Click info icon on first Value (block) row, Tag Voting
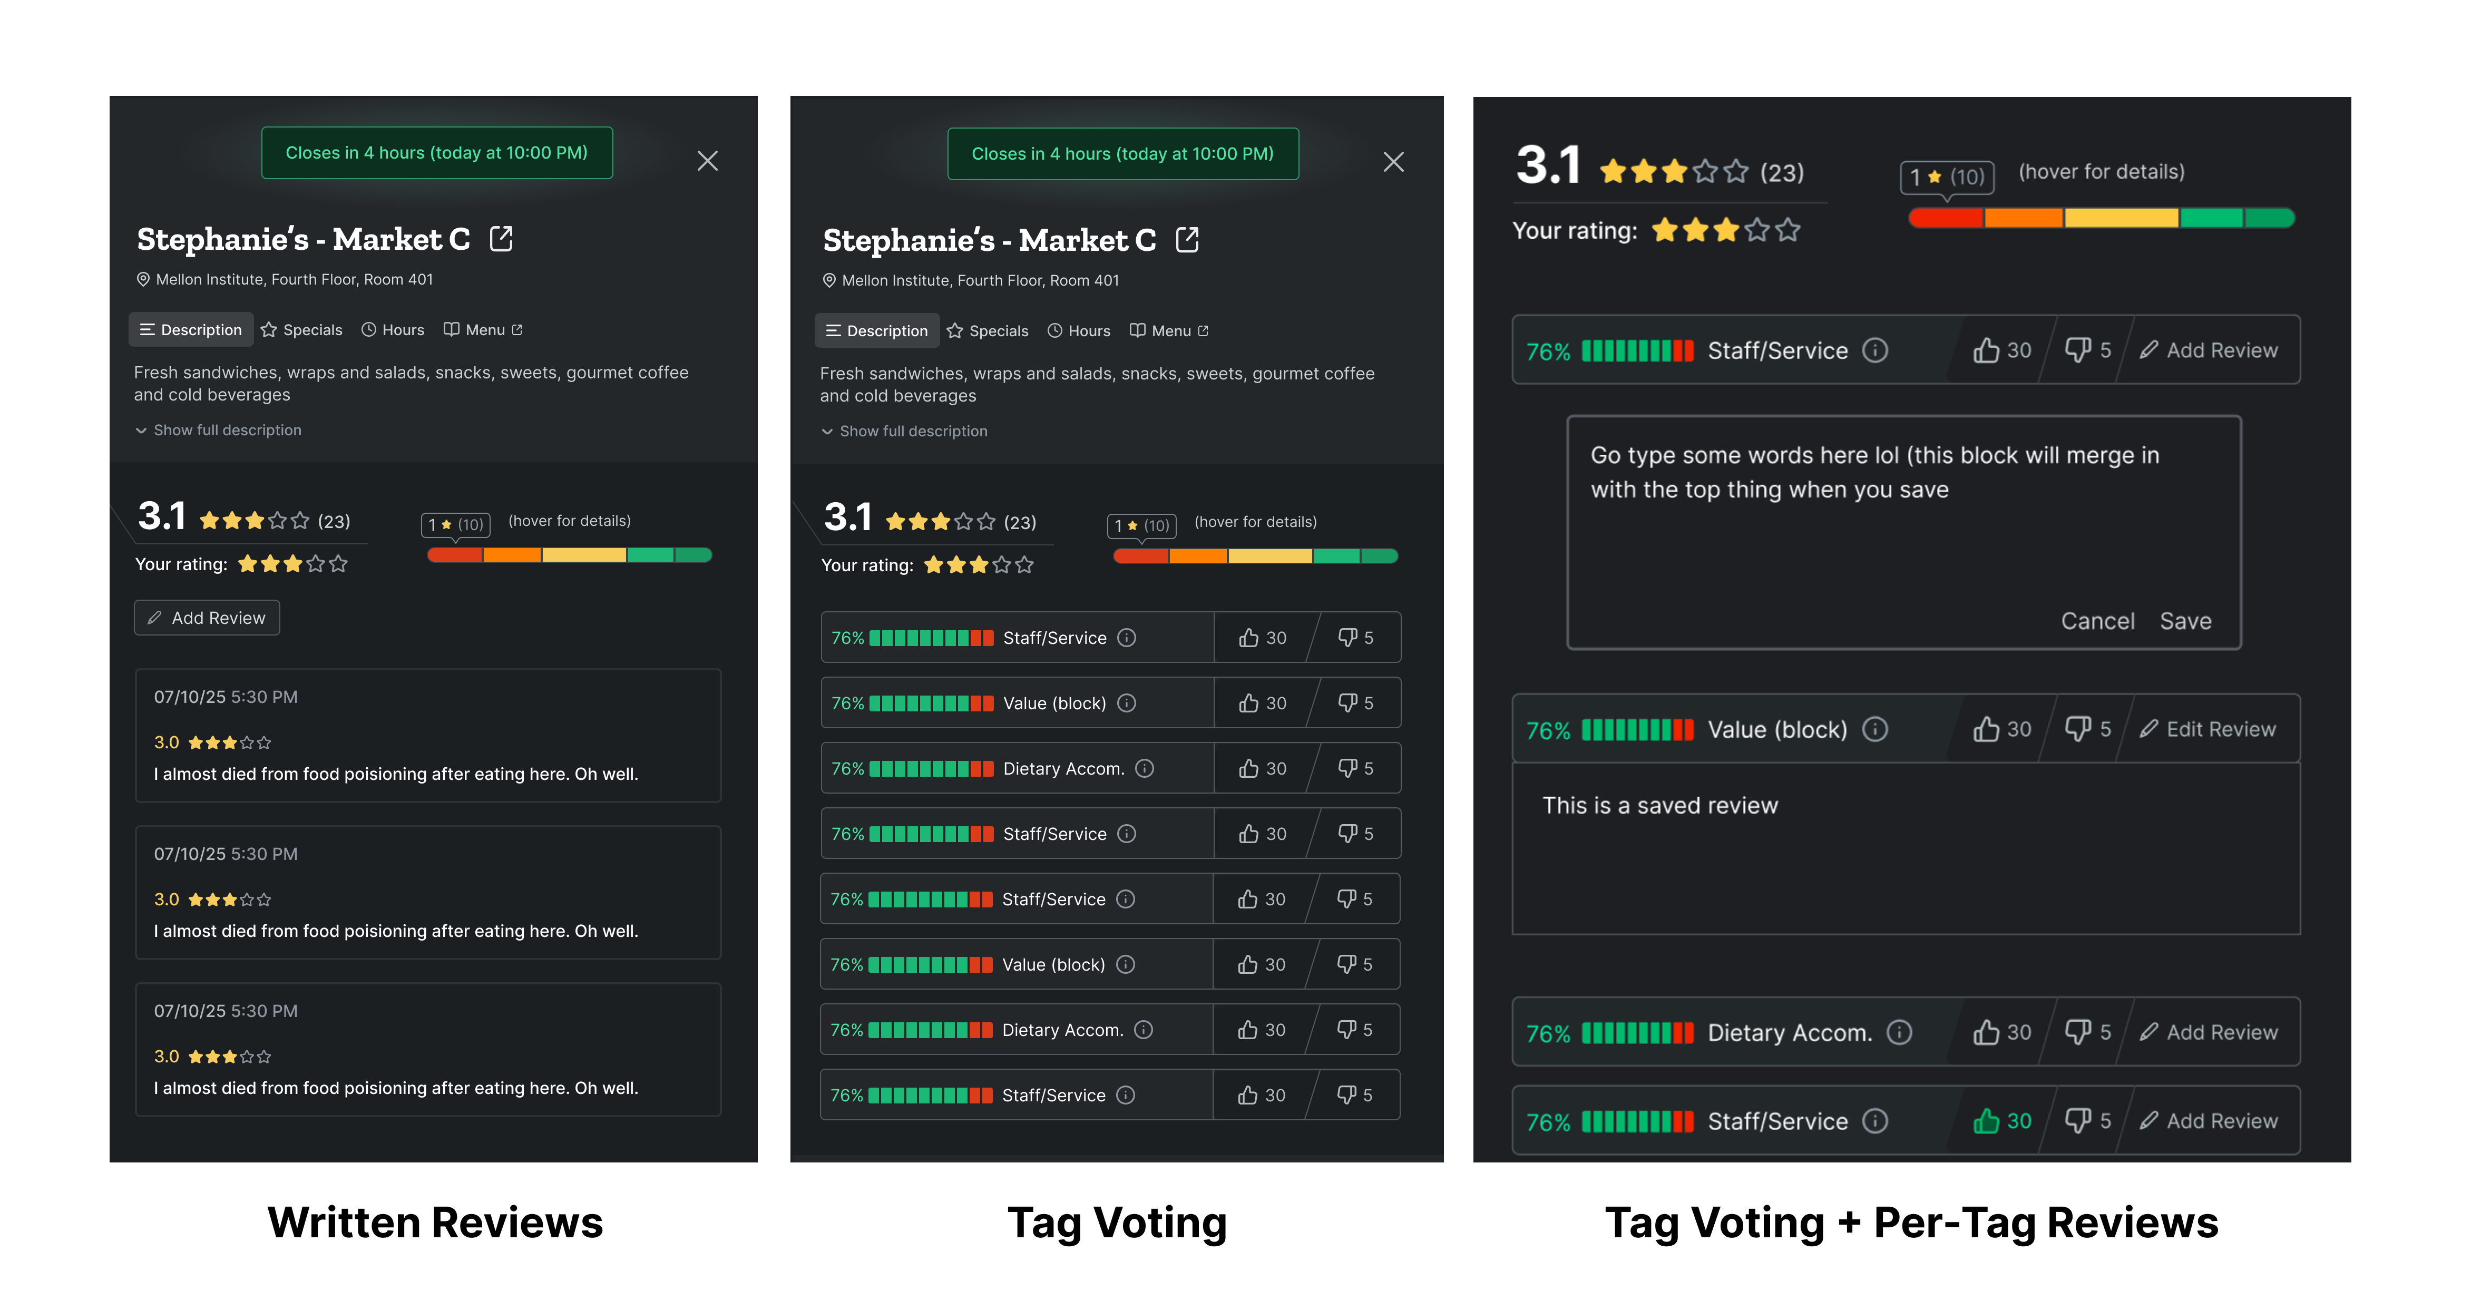 point(1127,703)
